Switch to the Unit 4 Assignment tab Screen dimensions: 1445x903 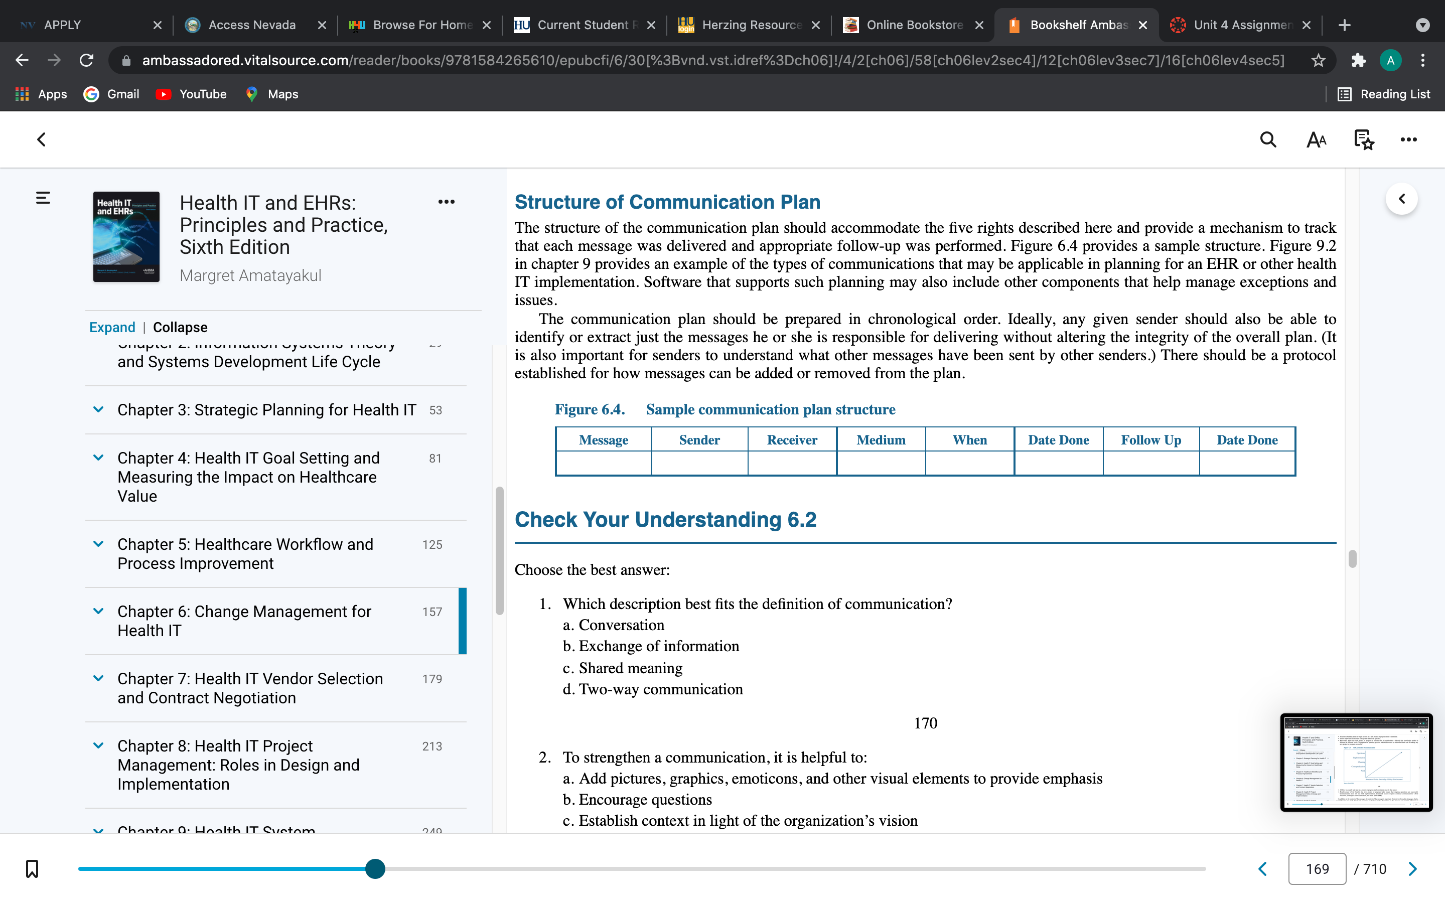(1241, 25)
